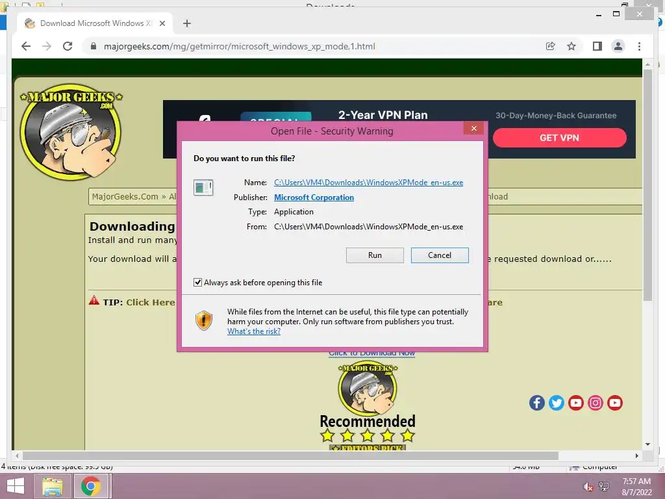This screenshot has width=665, height=499.
Task: Click the orange shield warning icon in dialog
Action: tap(203, 320)
